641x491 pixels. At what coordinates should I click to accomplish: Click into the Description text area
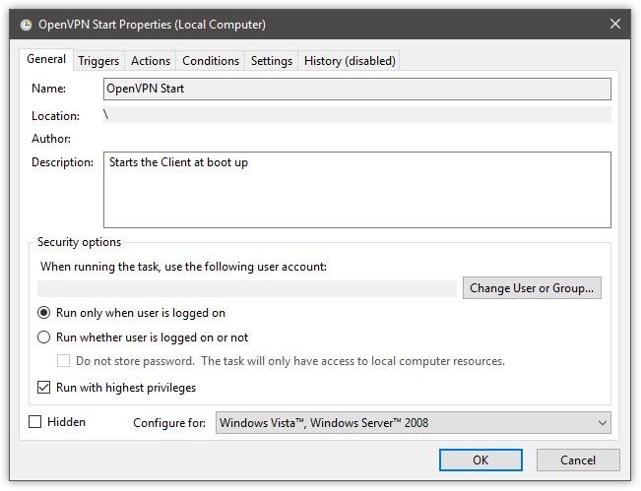pos(357,190)
